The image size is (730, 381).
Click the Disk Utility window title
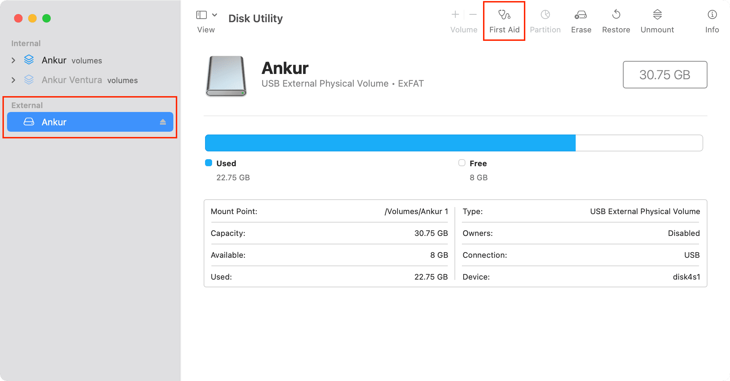pyautogui.click(x=255, y=18)
